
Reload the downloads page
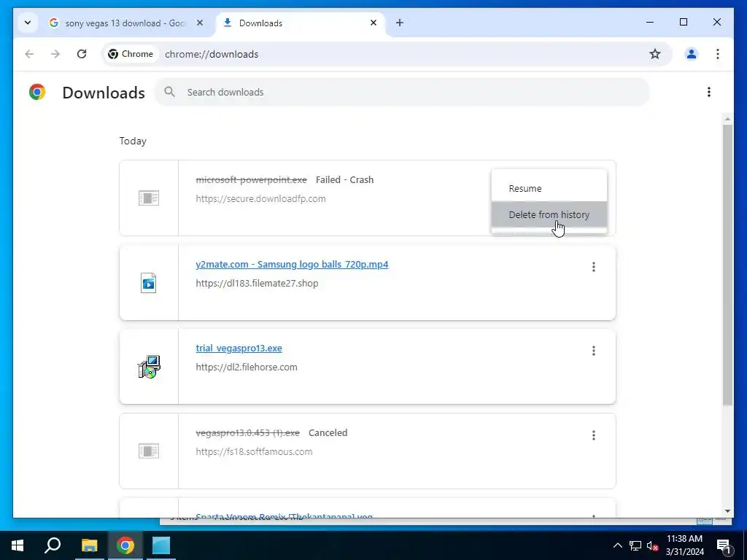(82, 54)
